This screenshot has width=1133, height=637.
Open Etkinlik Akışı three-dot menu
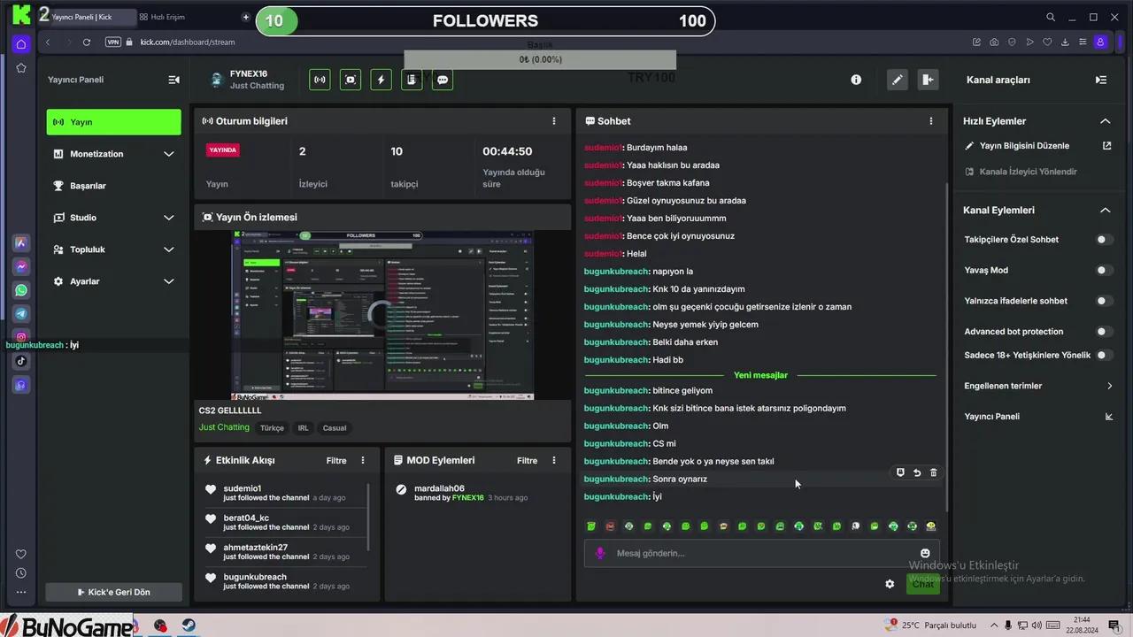pyautogui.click(x=362, y=460)
